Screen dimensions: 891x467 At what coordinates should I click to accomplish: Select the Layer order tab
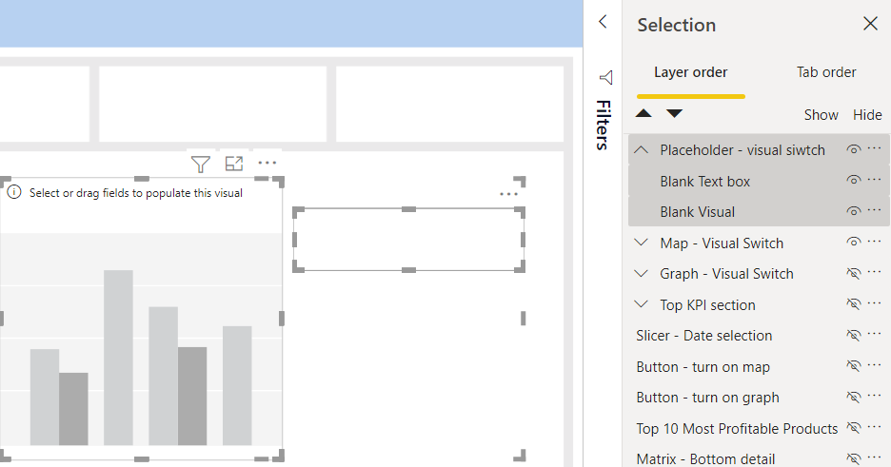point(690,72)
